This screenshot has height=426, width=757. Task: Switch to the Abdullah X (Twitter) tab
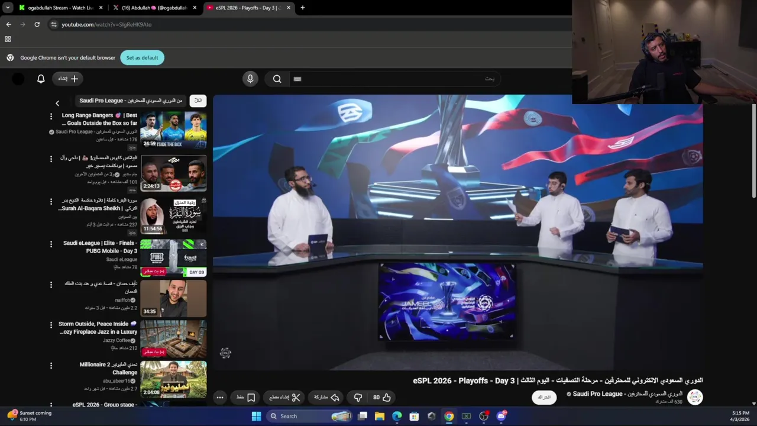coord(154,8)
